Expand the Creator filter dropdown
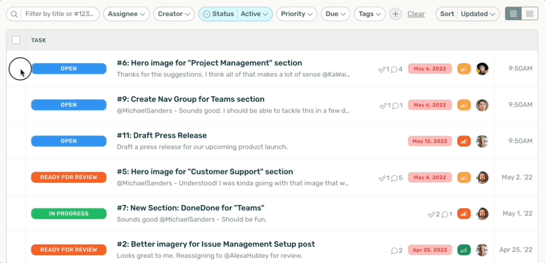 [174, 14]
